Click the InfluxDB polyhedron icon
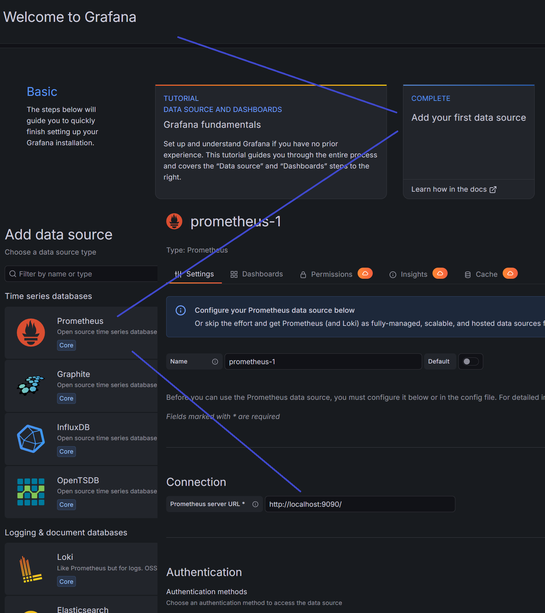This screenshot has height=613, width=545. 31,439
